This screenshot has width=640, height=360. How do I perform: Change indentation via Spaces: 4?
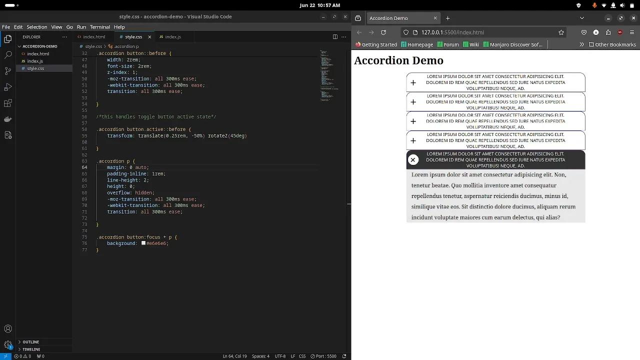pyautogui.click(x=260, y=356)
